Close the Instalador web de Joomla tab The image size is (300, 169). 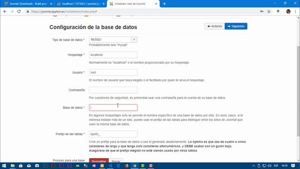click(156, 4)
